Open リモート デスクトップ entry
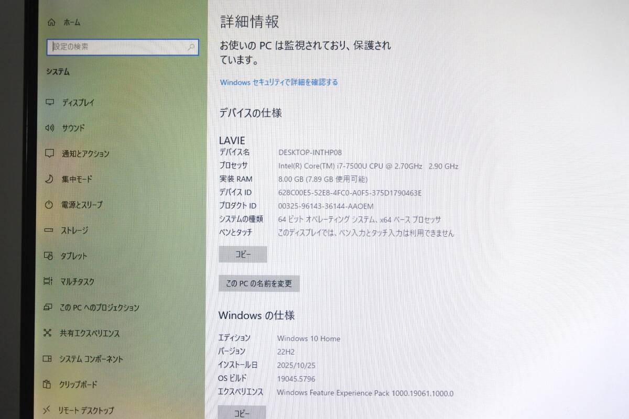 pyautogui.click(x=85, y=411)
